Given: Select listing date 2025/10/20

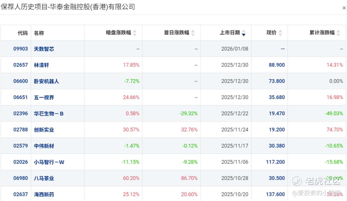Looking at the screenshot, I should point(235,194).
